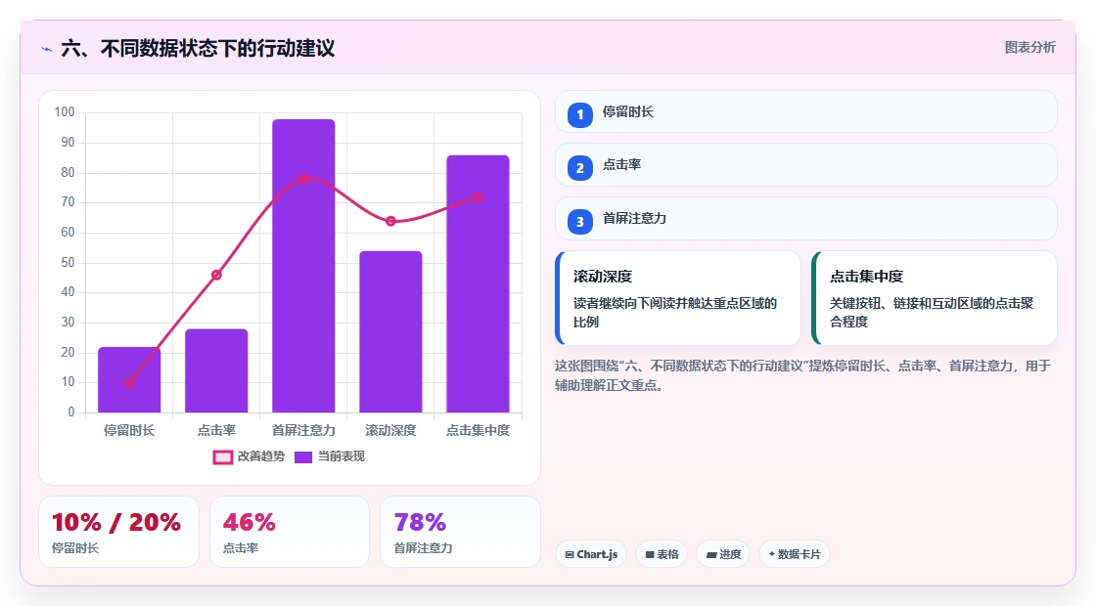The width and height of the screenshot is (1096, 606).
Task: Click the lightning icon beside the section title
Action: click(46, 49)
